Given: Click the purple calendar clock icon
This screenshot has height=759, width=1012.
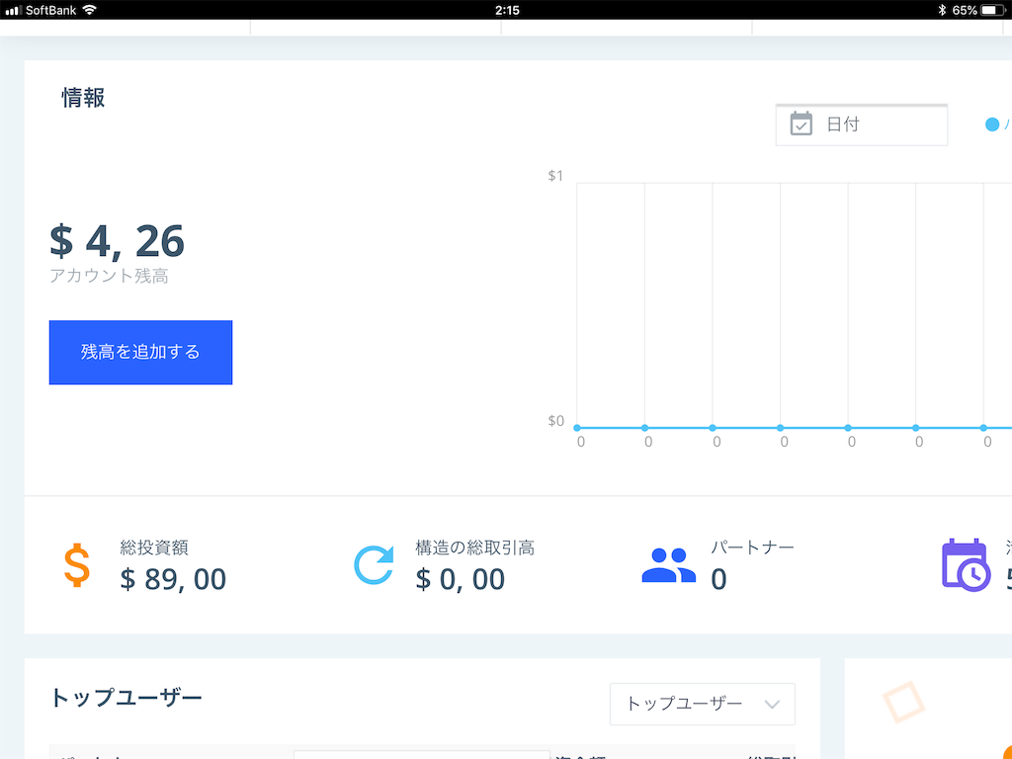Looking at the screenshot, I should [x=966, y=565].
